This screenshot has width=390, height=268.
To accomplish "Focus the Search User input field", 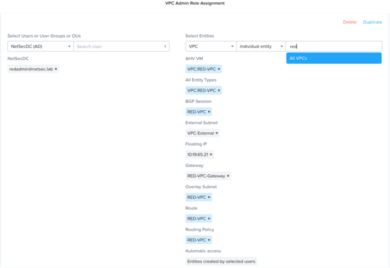I will coord(116,47).
